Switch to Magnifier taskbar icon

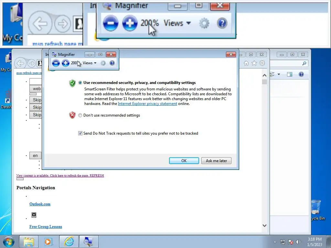[x=89, y=242]
